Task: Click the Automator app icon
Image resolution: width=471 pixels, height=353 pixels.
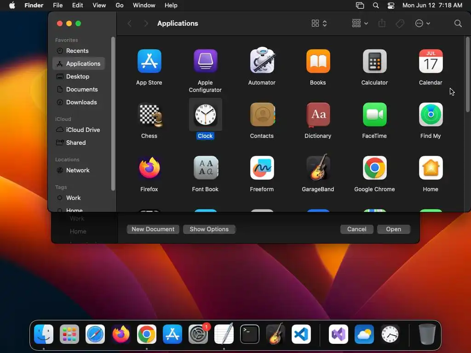Action: [x=262, y=61]
